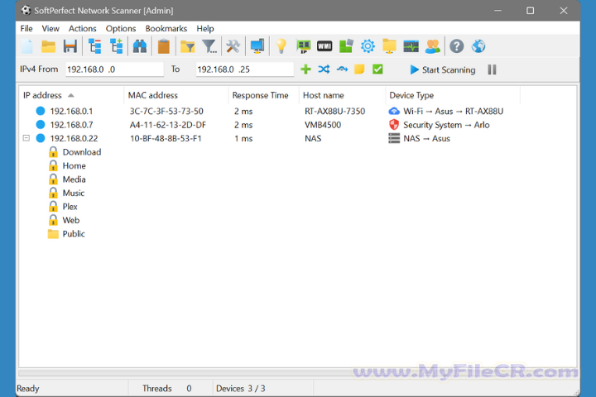
Task: Click the blue shuffle arrows icon
Action: point(324,69)
